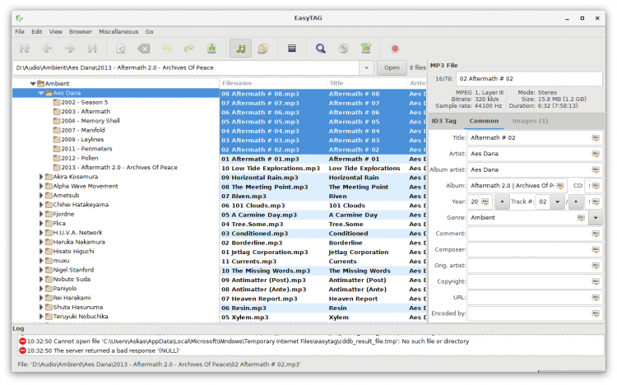Click the scan files toolbar icon

[121, 49]
